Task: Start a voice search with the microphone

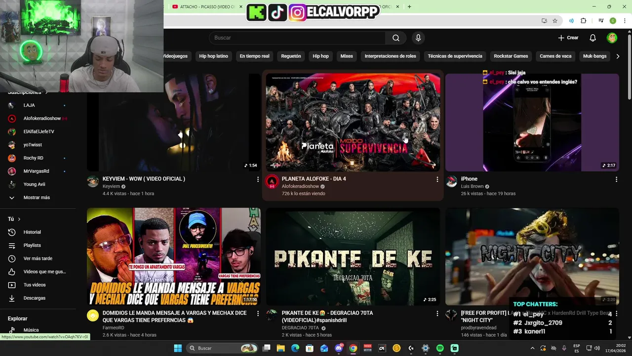Action: (x=418, y=38)
